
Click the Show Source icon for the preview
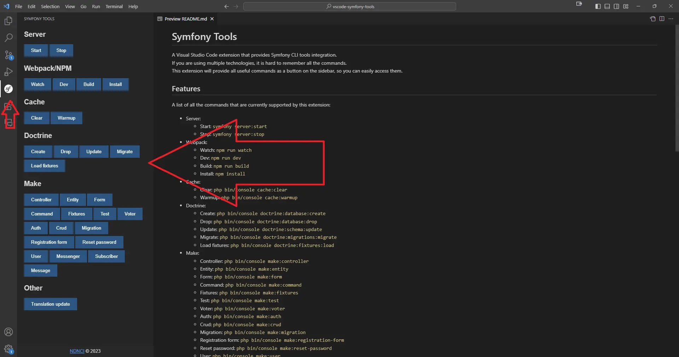[652, 19]
